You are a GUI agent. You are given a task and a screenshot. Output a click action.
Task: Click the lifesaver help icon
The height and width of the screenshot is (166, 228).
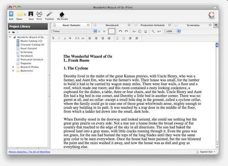[x=212, y=15]
